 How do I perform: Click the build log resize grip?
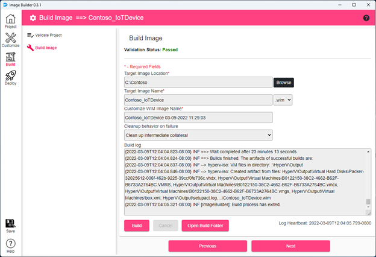[368, 212]
